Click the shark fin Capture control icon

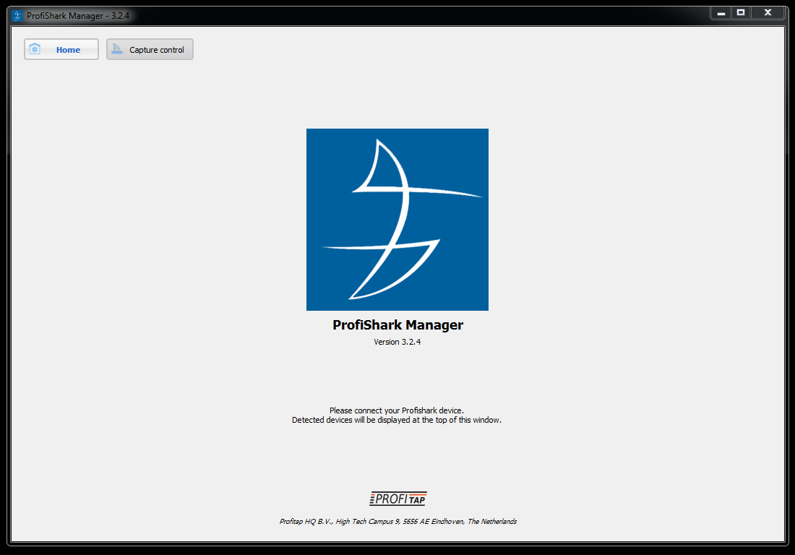(x=116, y=48)
